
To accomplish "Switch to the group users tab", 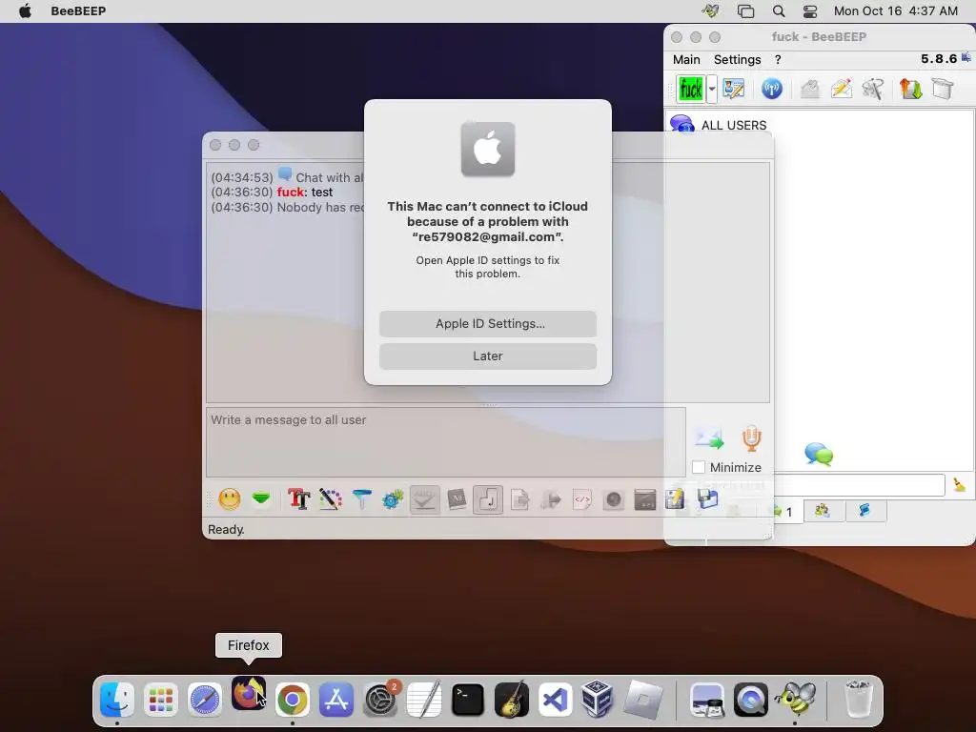I will point(823,511).
